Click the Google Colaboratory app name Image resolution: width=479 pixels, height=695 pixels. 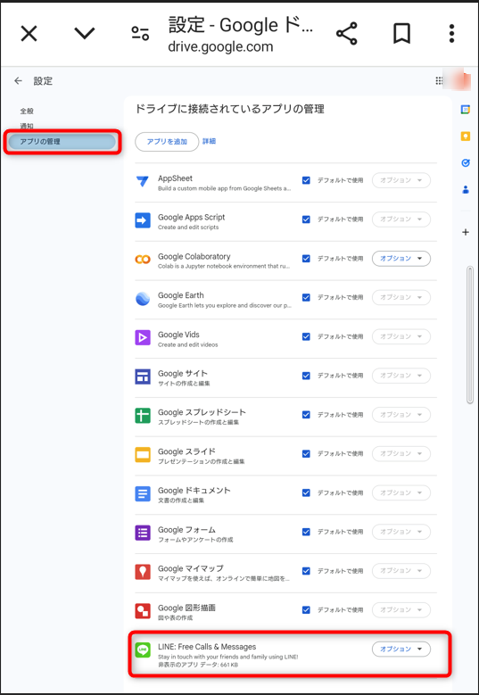point(194,256)
